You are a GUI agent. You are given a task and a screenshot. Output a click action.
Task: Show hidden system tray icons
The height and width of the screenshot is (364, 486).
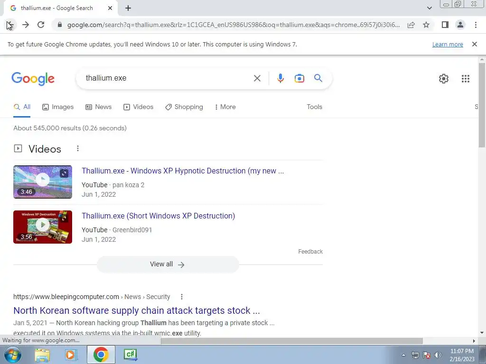pyautogui.click(x=403, y=355)
